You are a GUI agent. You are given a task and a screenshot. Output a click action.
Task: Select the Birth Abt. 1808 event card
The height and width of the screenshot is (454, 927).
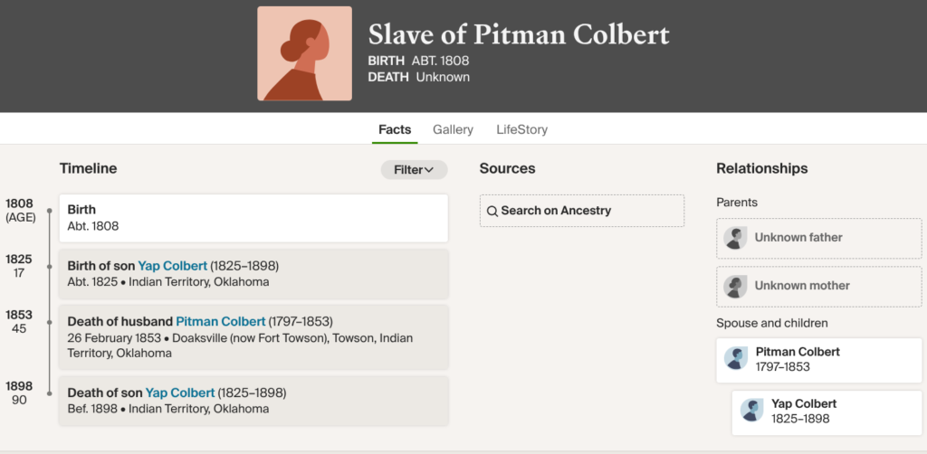coord(253,218)
